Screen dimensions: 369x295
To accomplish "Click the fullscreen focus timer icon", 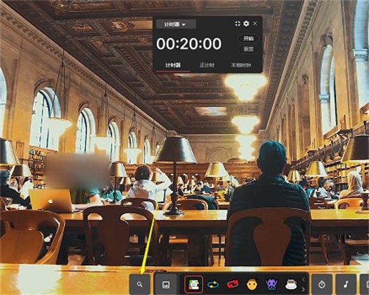I will pos(238,24).
